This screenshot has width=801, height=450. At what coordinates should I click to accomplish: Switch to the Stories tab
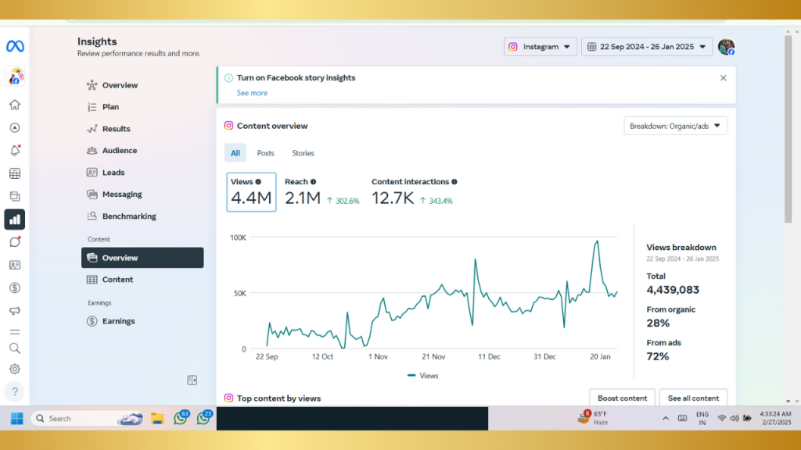(303, 153)
